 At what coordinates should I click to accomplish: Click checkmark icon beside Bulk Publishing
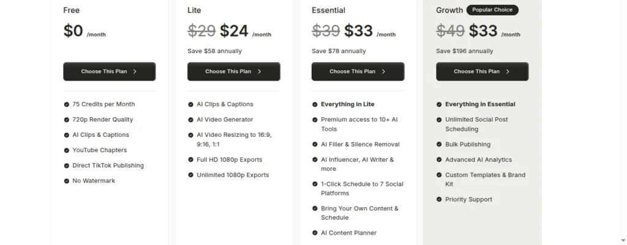439,144
